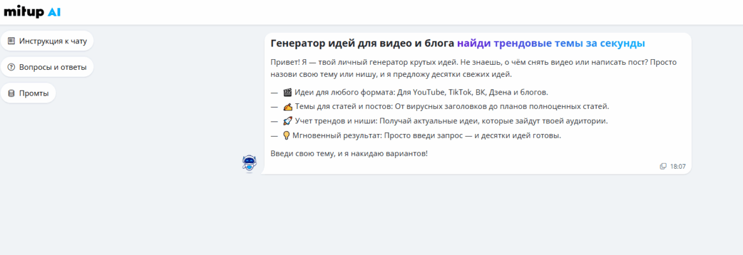Open the Вопросы и ответы section
Viewport: 743px width, 255px height.
pyautogui.click(x=52, y=67)
